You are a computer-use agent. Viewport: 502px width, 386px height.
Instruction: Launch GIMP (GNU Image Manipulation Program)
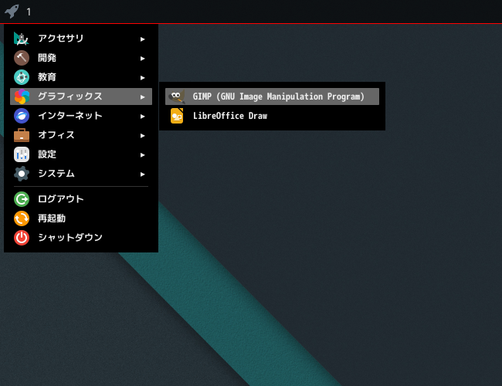point(272,96)
